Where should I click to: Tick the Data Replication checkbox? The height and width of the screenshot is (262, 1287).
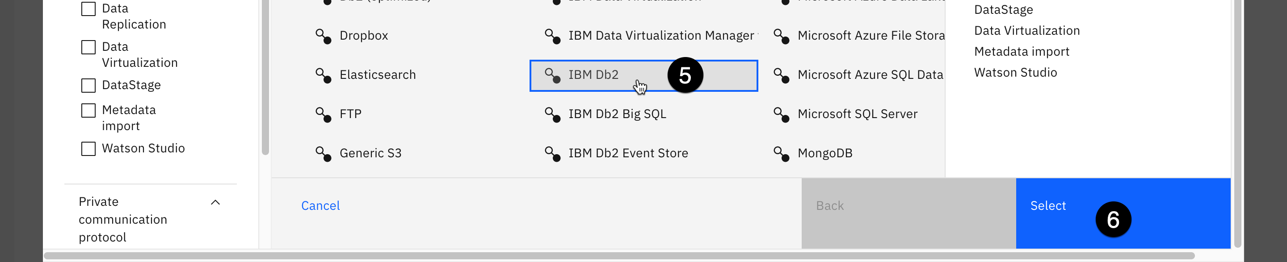point(88,9)
